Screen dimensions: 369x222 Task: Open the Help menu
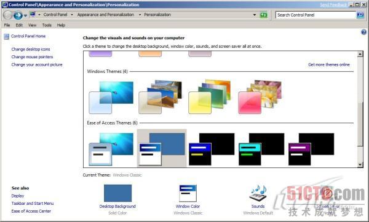[x=61, y=25]
